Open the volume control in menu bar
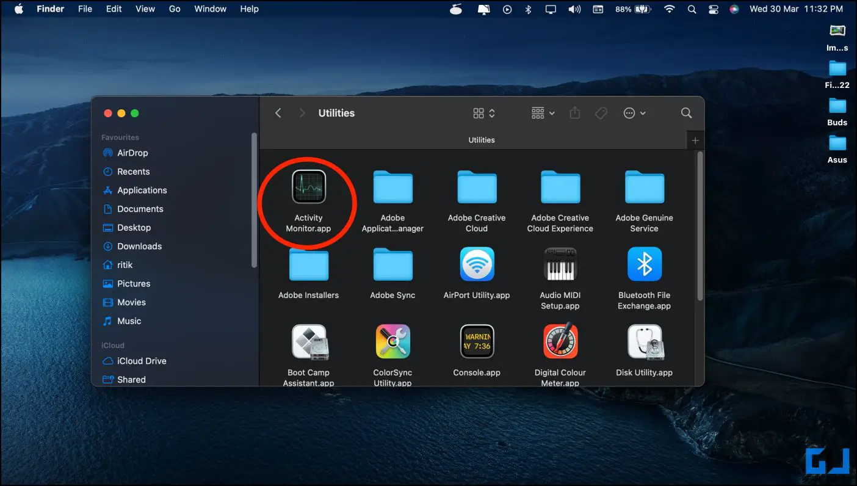Viewport: 857px width, 486px height. [x=574, y=9]
